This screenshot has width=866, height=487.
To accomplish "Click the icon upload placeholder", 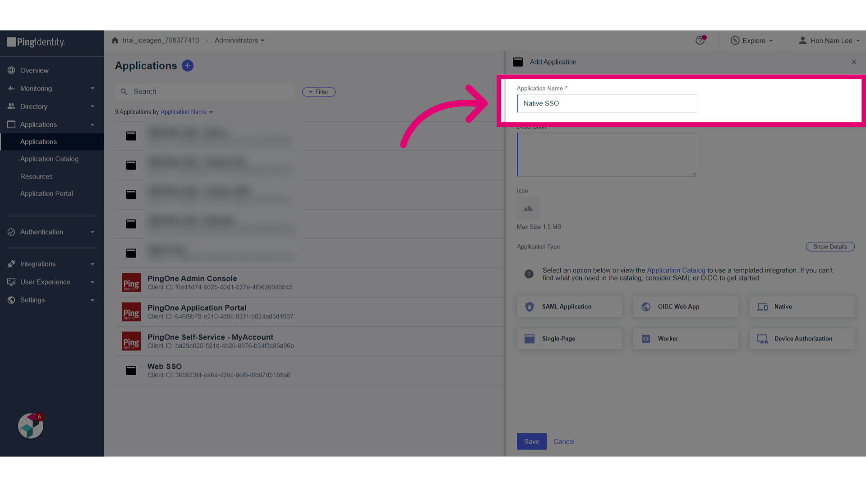I will 528,208.
